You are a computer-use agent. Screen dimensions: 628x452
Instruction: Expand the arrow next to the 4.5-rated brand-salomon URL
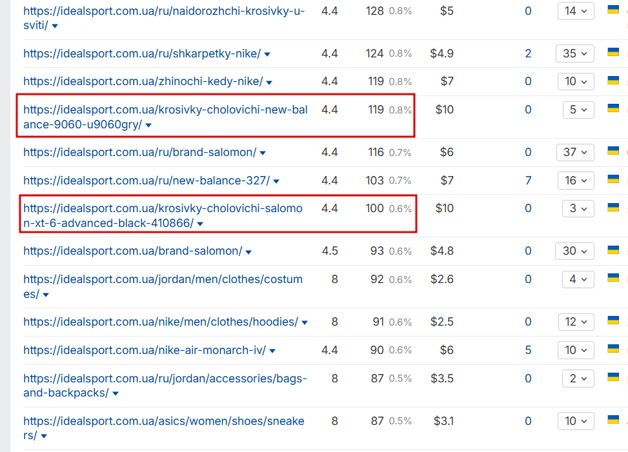tap(248, 252)
